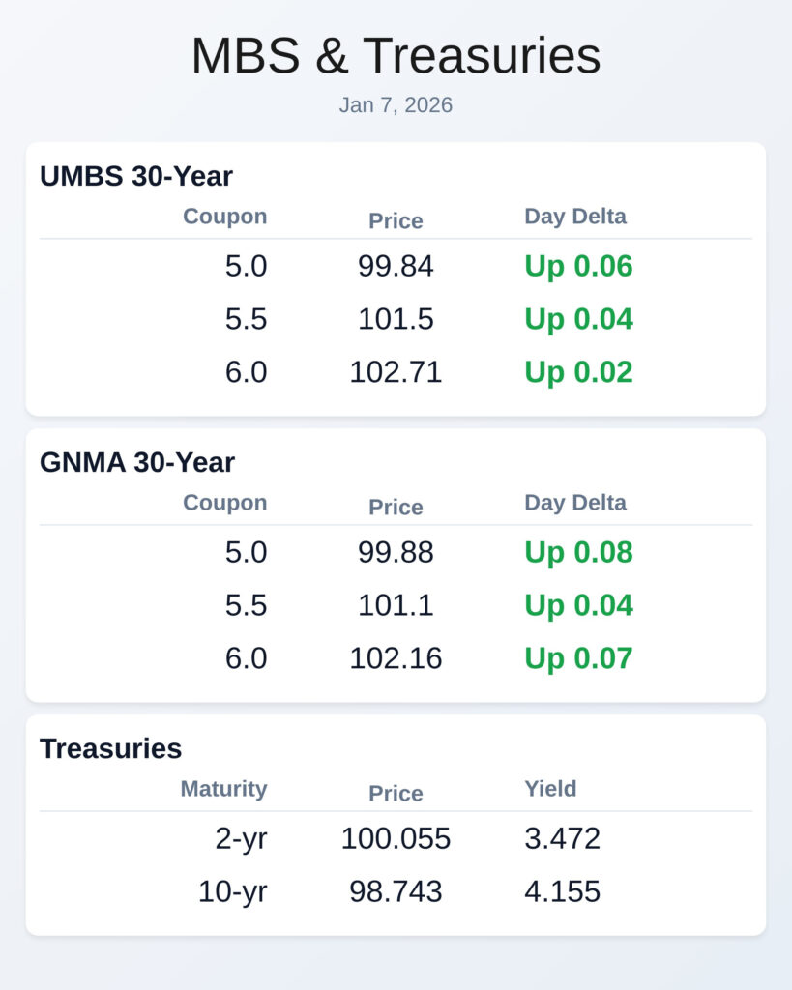
Task: Select the GNMA 30-Year section heading
Action: coord(137,462)
